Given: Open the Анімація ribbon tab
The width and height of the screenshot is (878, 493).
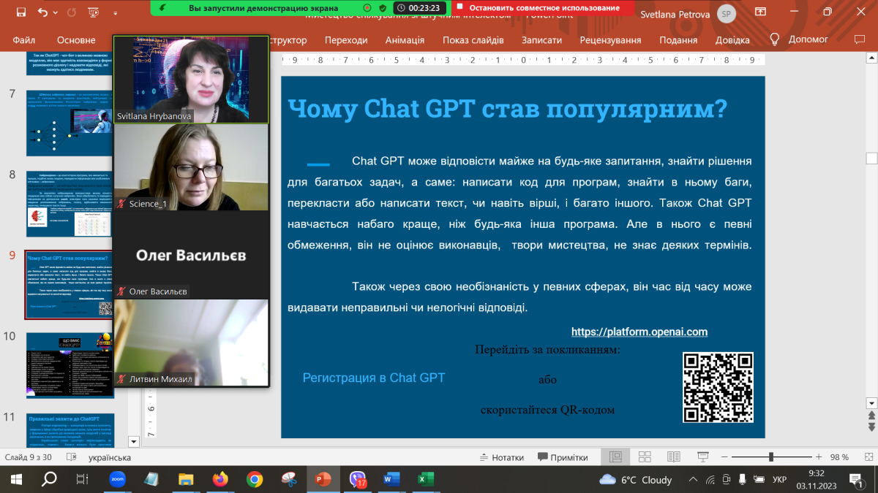Looking at the screenshot, I should coord(405,40).
